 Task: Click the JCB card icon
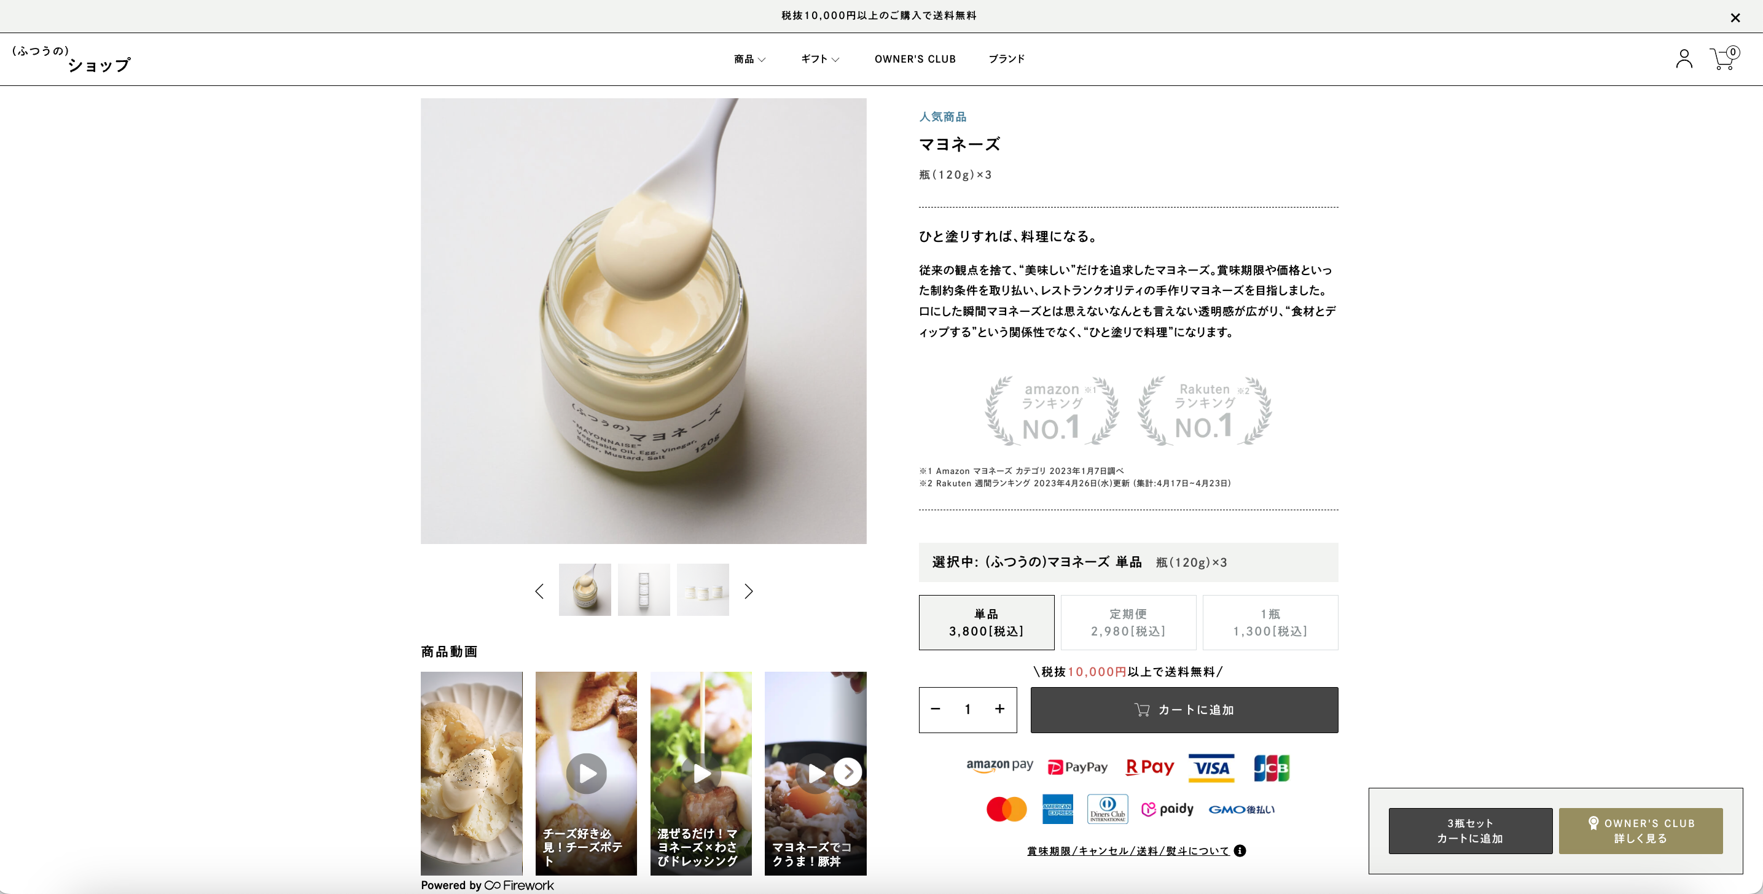(1271, 768)
